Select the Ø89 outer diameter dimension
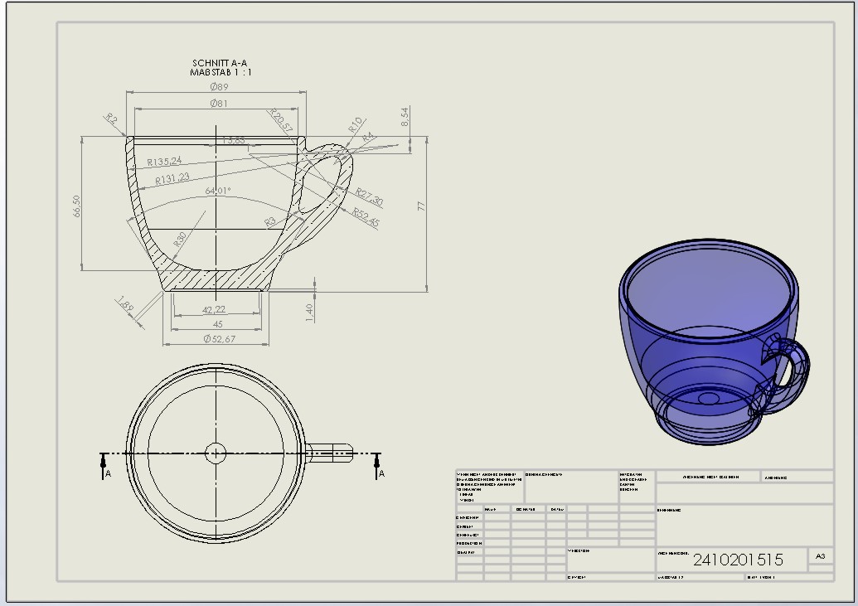Viewport: 858px width, 606px height. point(219,86)
